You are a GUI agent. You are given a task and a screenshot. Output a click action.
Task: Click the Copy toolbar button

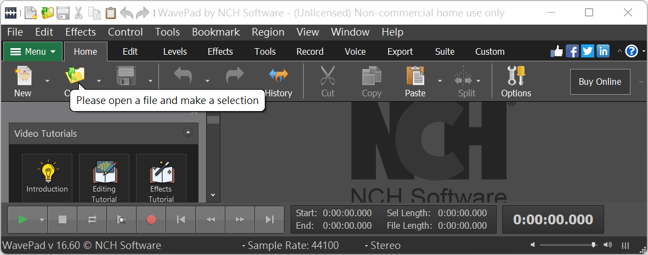point(372,82)
